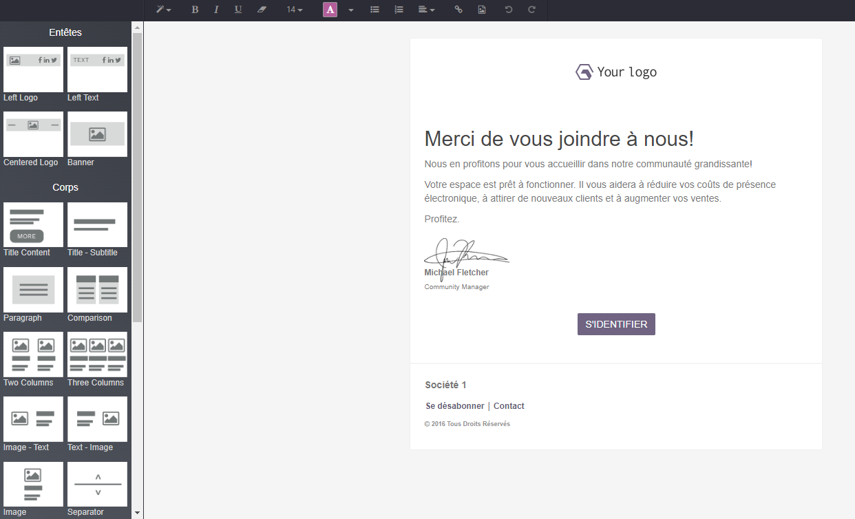
Task: Click the heading Merci de vous joindre
Action: click(559, 139)
